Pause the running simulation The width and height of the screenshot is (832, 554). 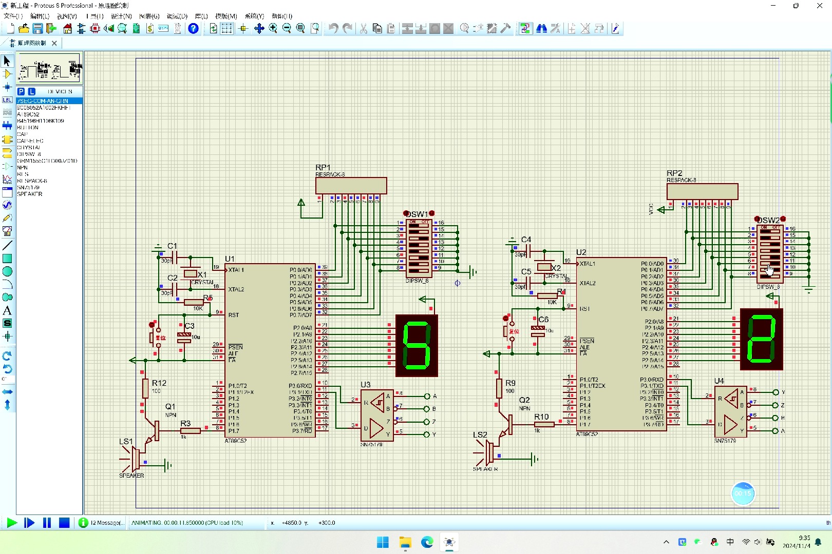point(47,523)
